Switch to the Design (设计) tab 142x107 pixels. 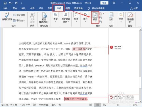41,9
